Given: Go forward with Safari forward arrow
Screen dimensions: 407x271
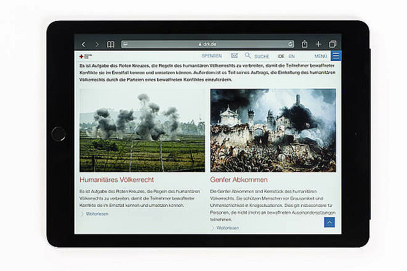Looking at the screenshot, I should (x=97, y=44).
